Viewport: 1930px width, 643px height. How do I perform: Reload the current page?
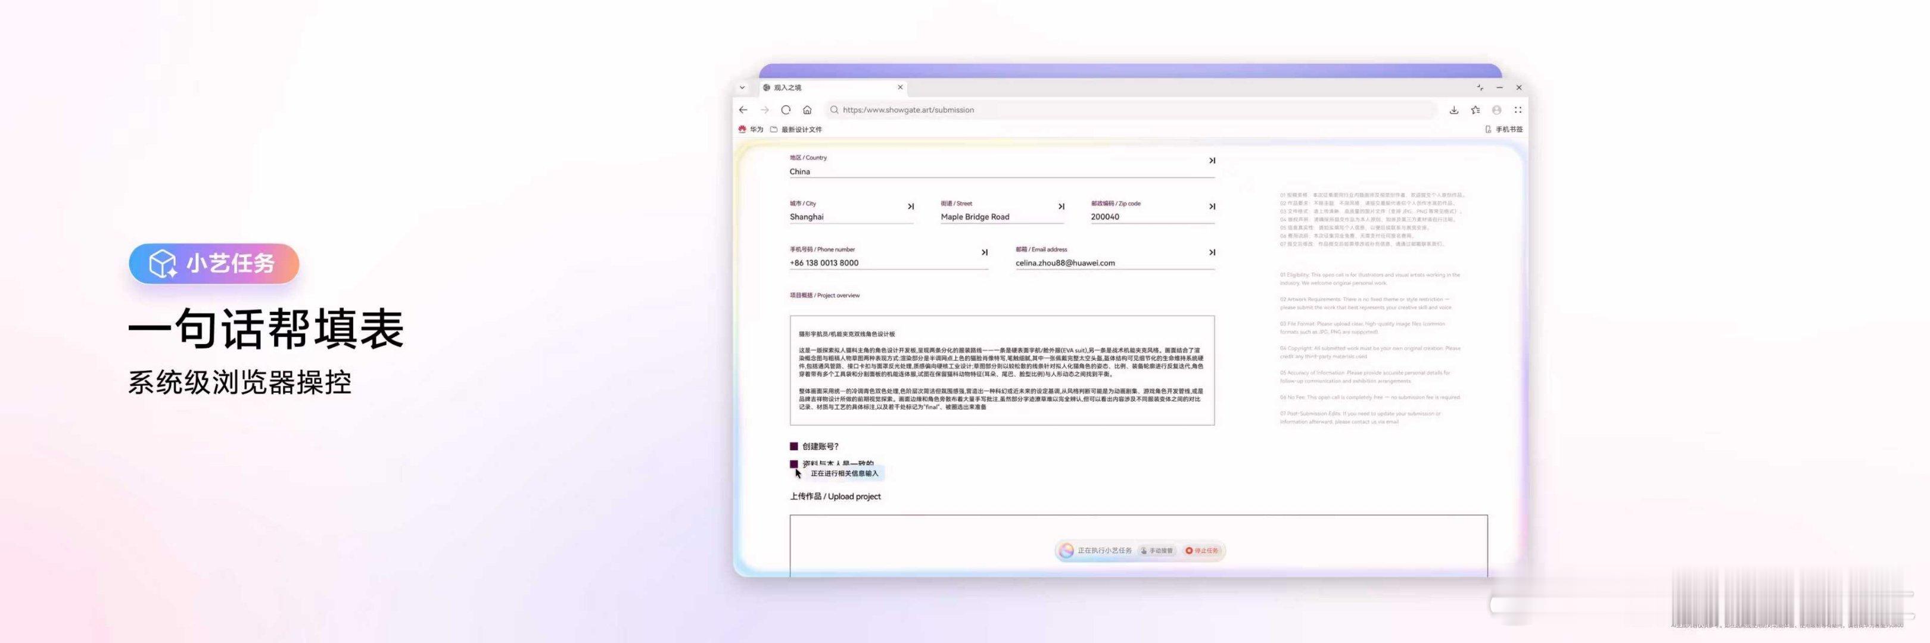point(786,110)
